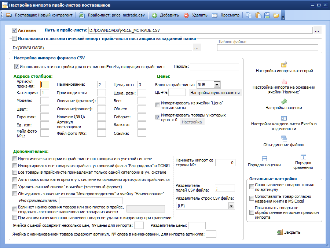
Task: Paste settings with the clipboard icon
Action: tap(258, 15)
